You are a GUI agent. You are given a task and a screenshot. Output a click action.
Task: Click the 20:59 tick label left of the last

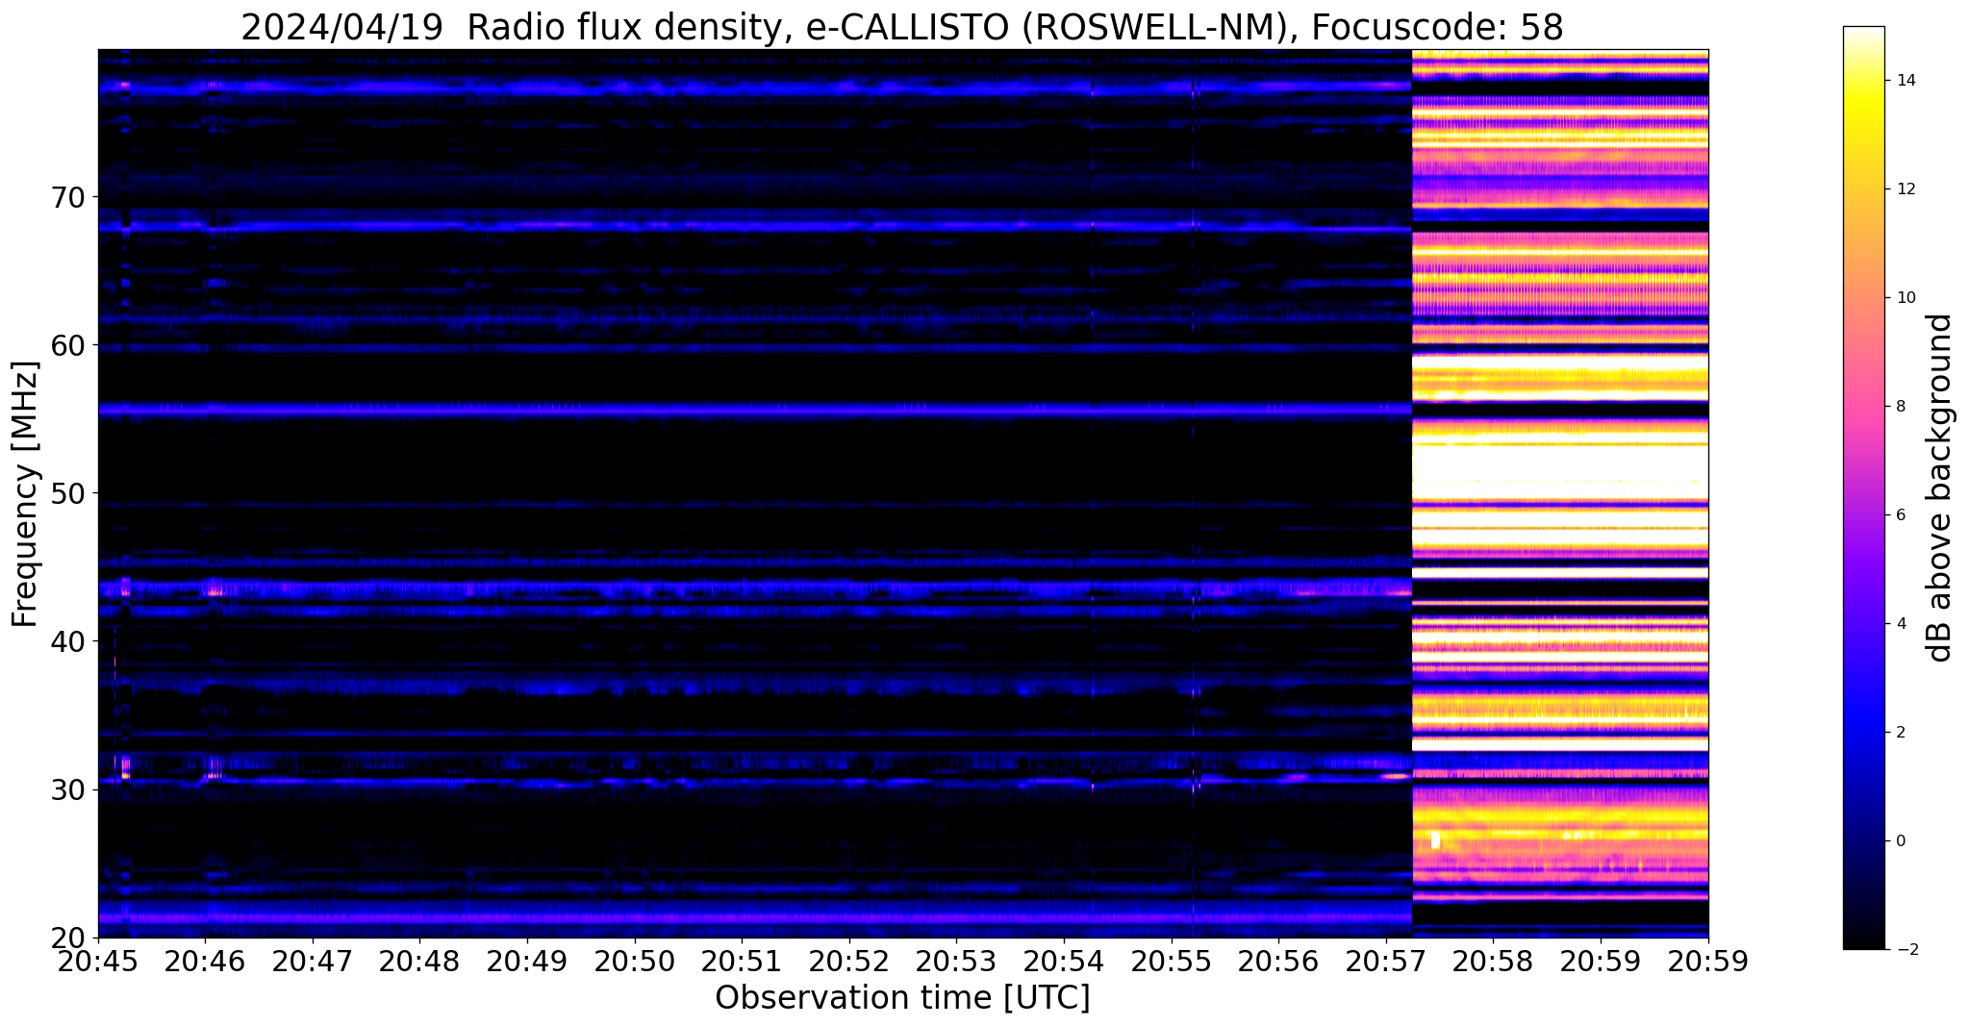point(1601,961)
